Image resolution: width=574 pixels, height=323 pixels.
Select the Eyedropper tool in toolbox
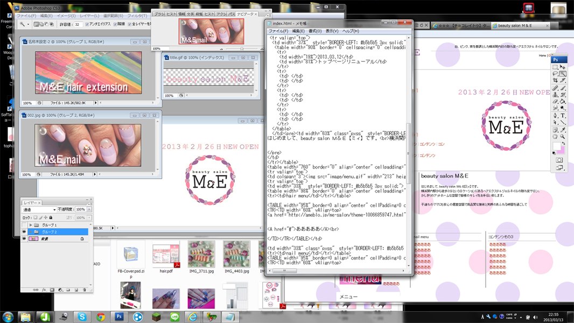point(563,130)
